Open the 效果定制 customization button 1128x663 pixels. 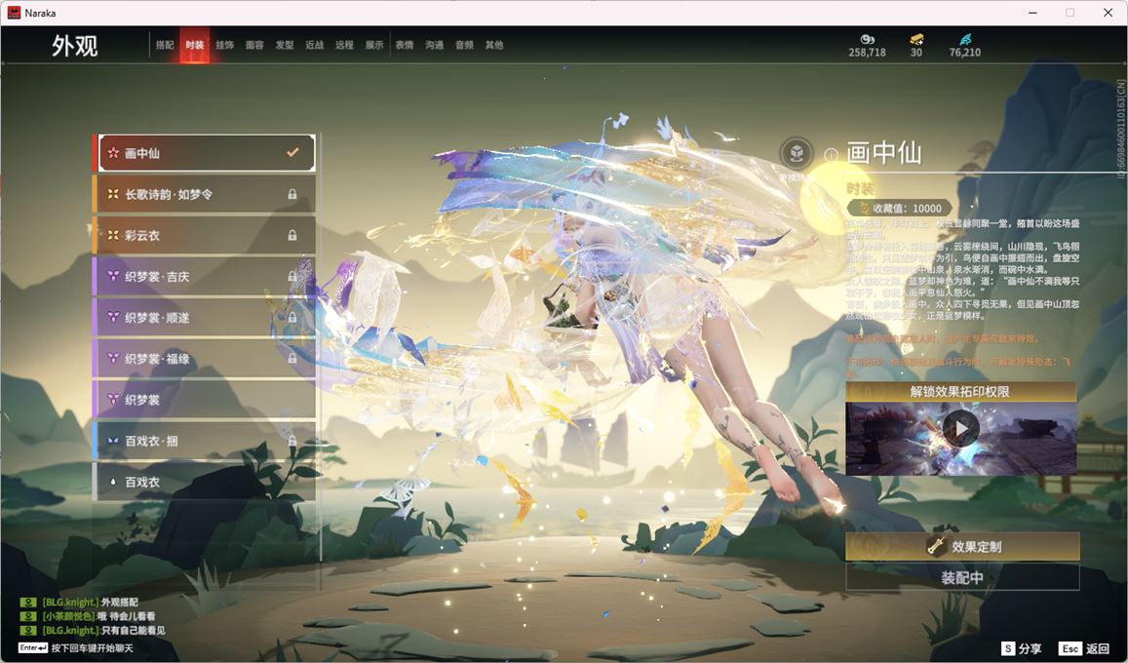click(x=962, y=547)
